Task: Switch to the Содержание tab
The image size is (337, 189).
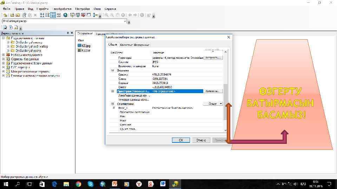Action: [85, 34]
